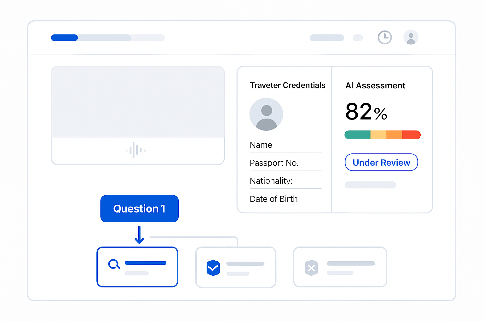Image resolution: width=484 pixels, height=322 pixels.
Task: Click the gray shield X icon
Action: [x=311, y=268]
